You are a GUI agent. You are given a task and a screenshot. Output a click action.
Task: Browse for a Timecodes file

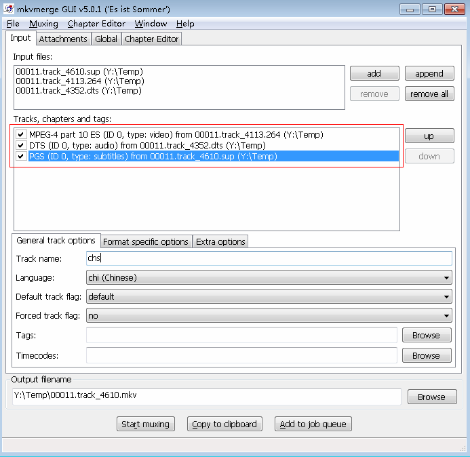pyautogui.click(x=427, y=355)
